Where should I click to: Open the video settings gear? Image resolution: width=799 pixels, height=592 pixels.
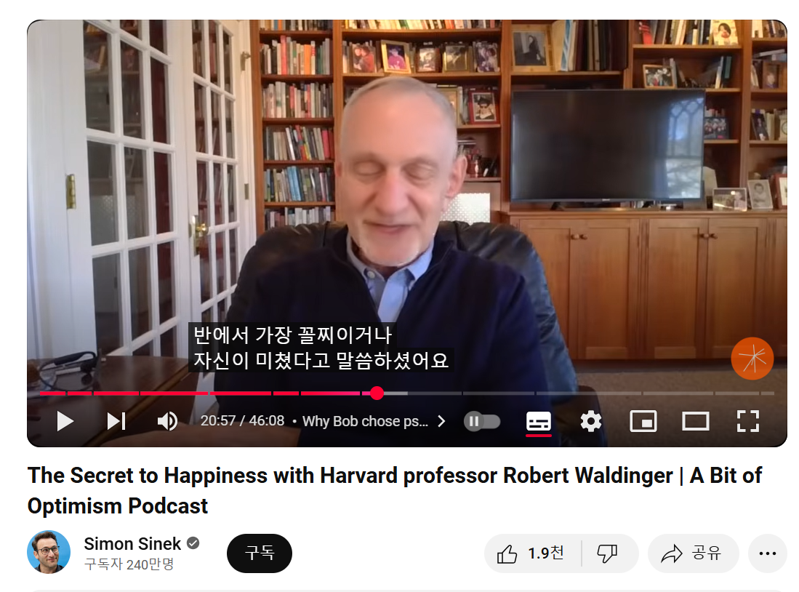coord(590,421)
